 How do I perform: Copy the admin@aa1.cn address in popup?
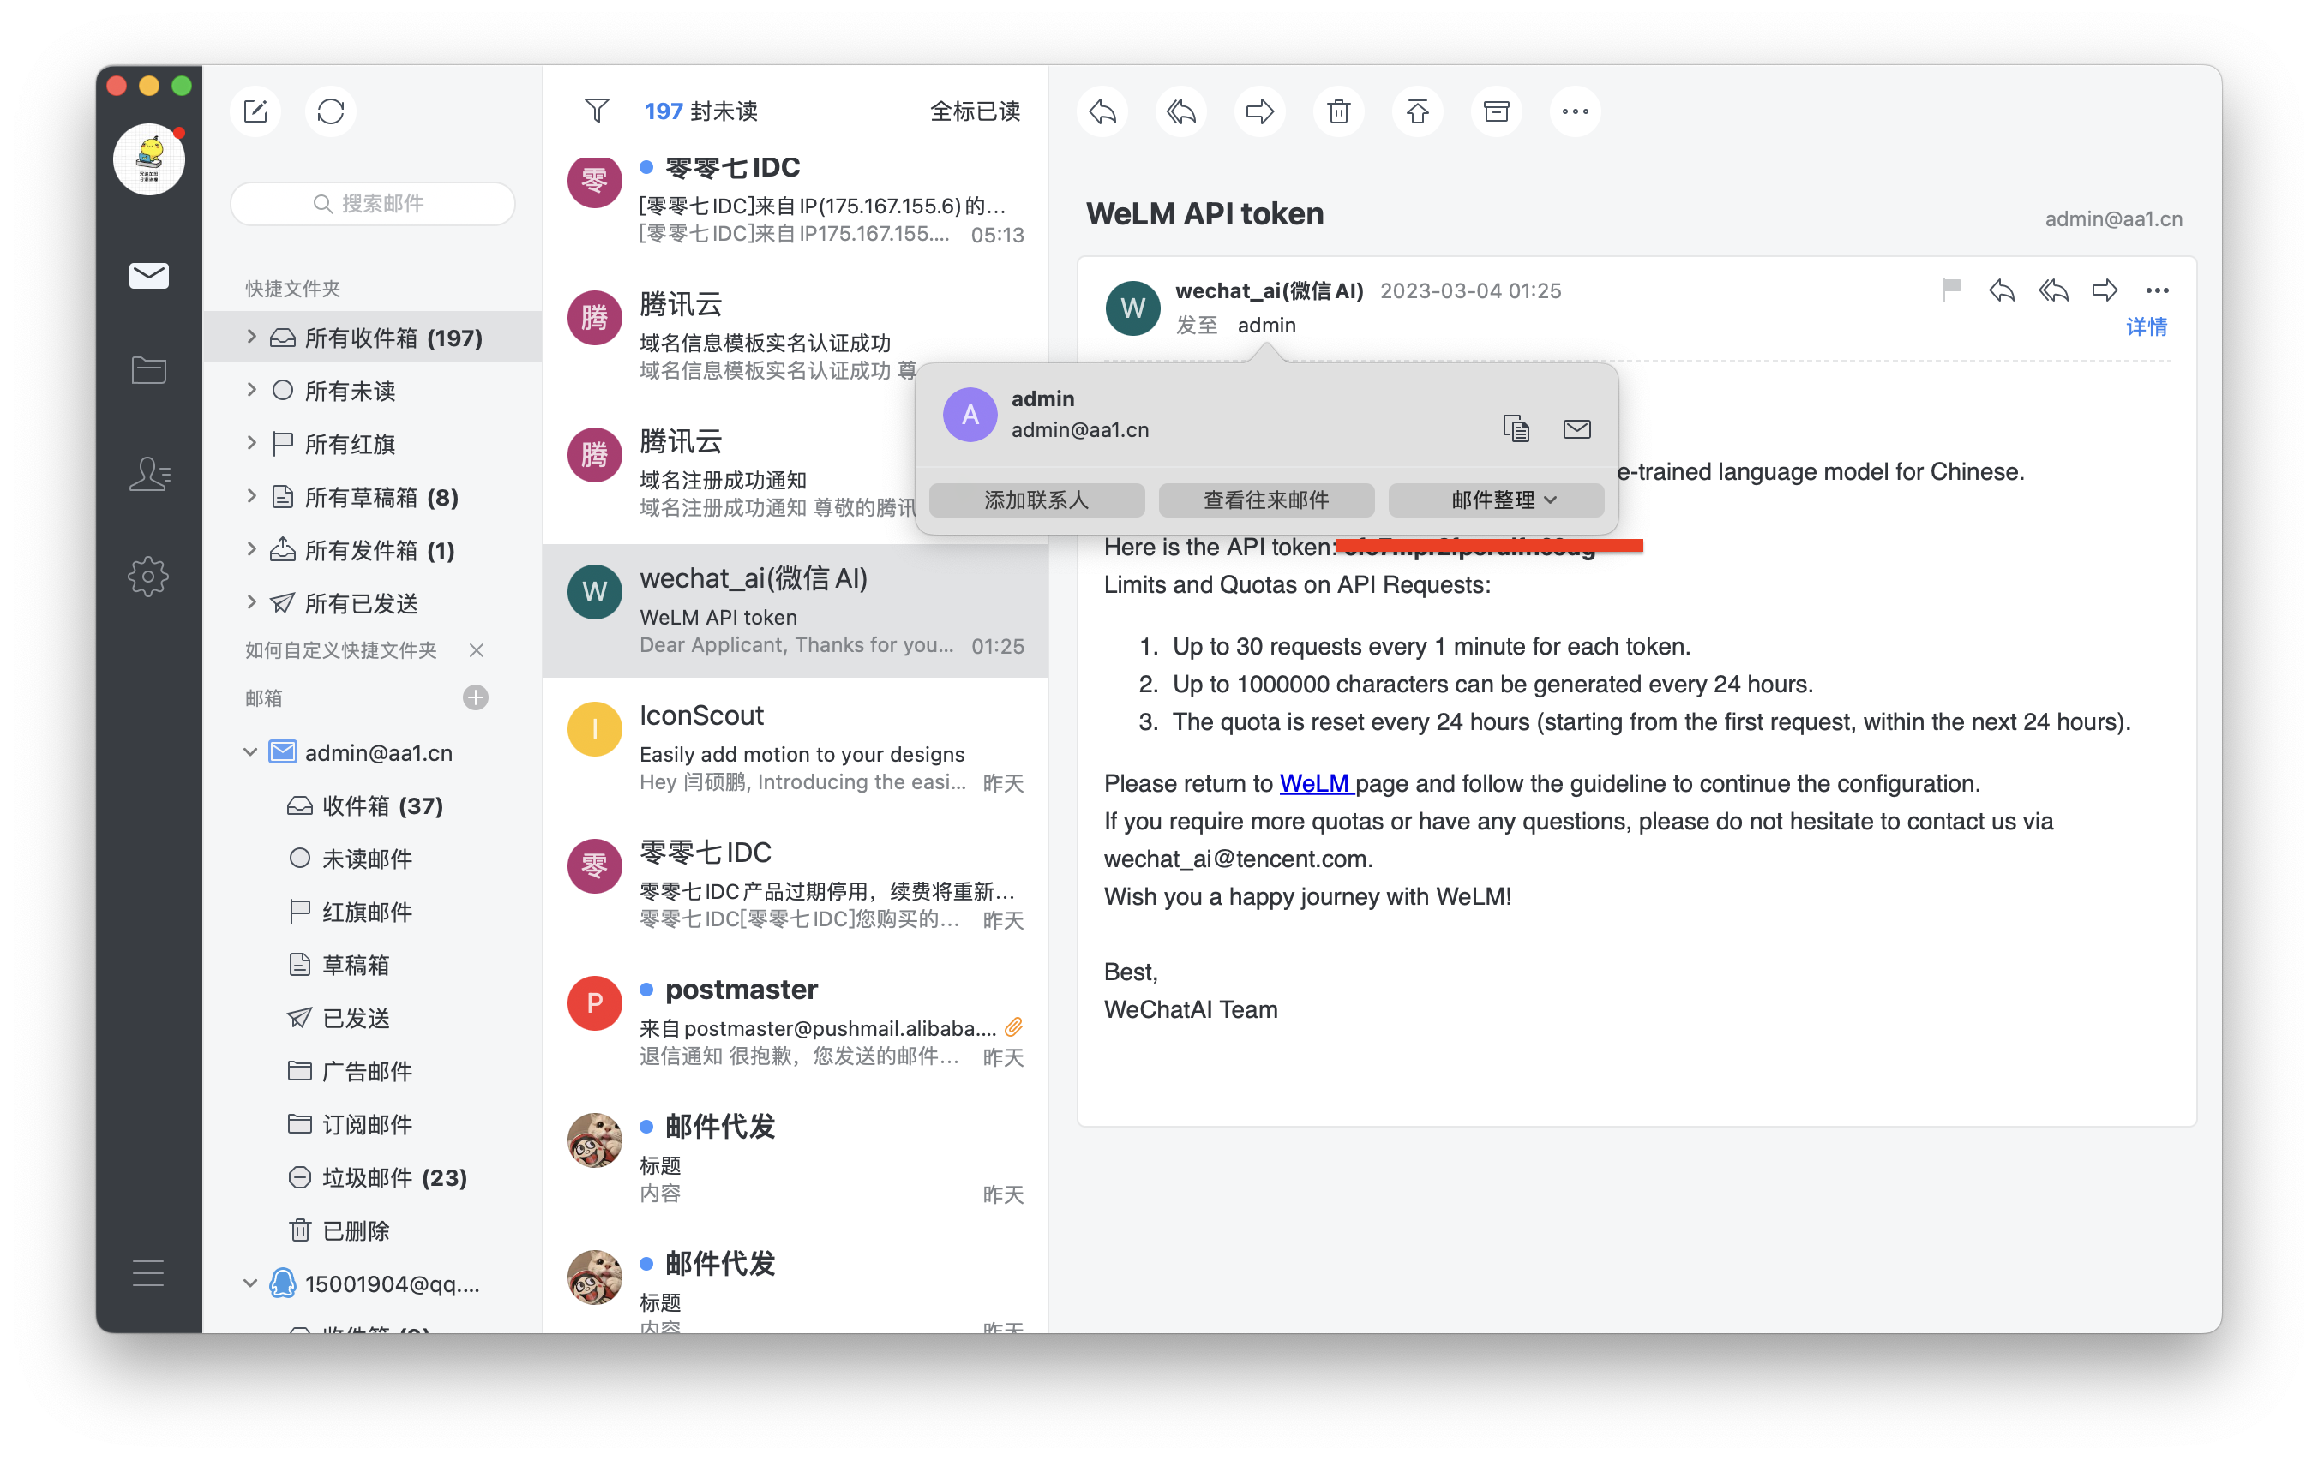pos(1516,428)
